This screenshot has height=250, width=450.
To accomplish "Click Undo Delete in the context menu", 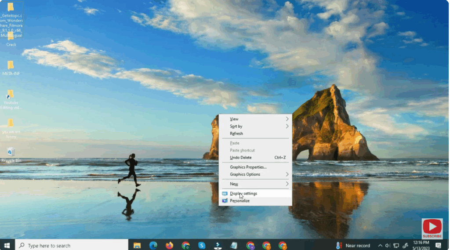I will (x=255, y=158).
